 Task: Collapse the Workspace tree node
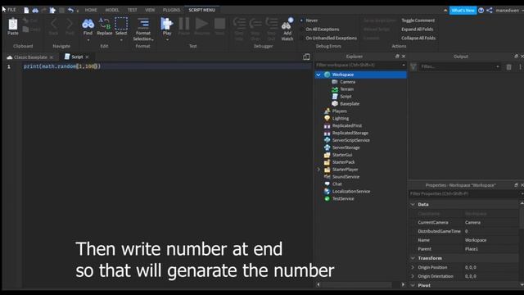[x=318, y=75]
